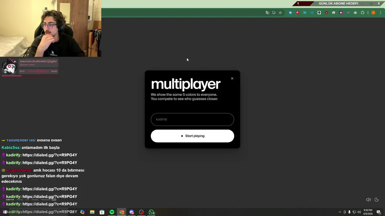Click the Start playing button
The height and width of the screenshot is (216, 385).
pos(192,136)
